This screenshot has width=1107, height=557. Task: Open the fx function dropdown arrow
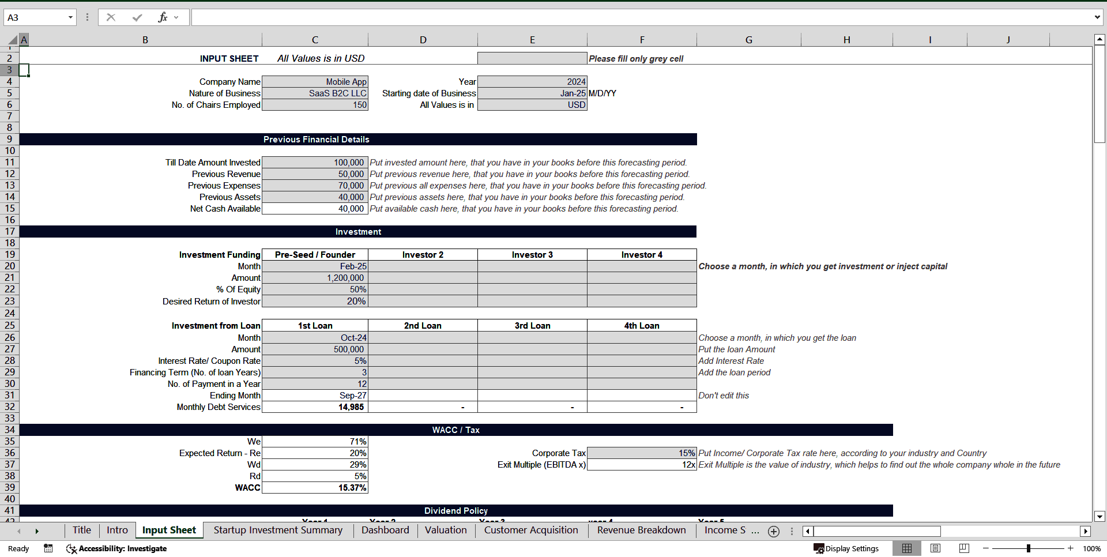pos(176,17)
